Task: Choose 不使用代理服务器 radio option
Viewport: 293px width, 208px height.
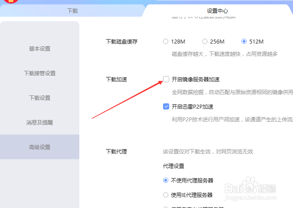Action: [x=166, y=180]
